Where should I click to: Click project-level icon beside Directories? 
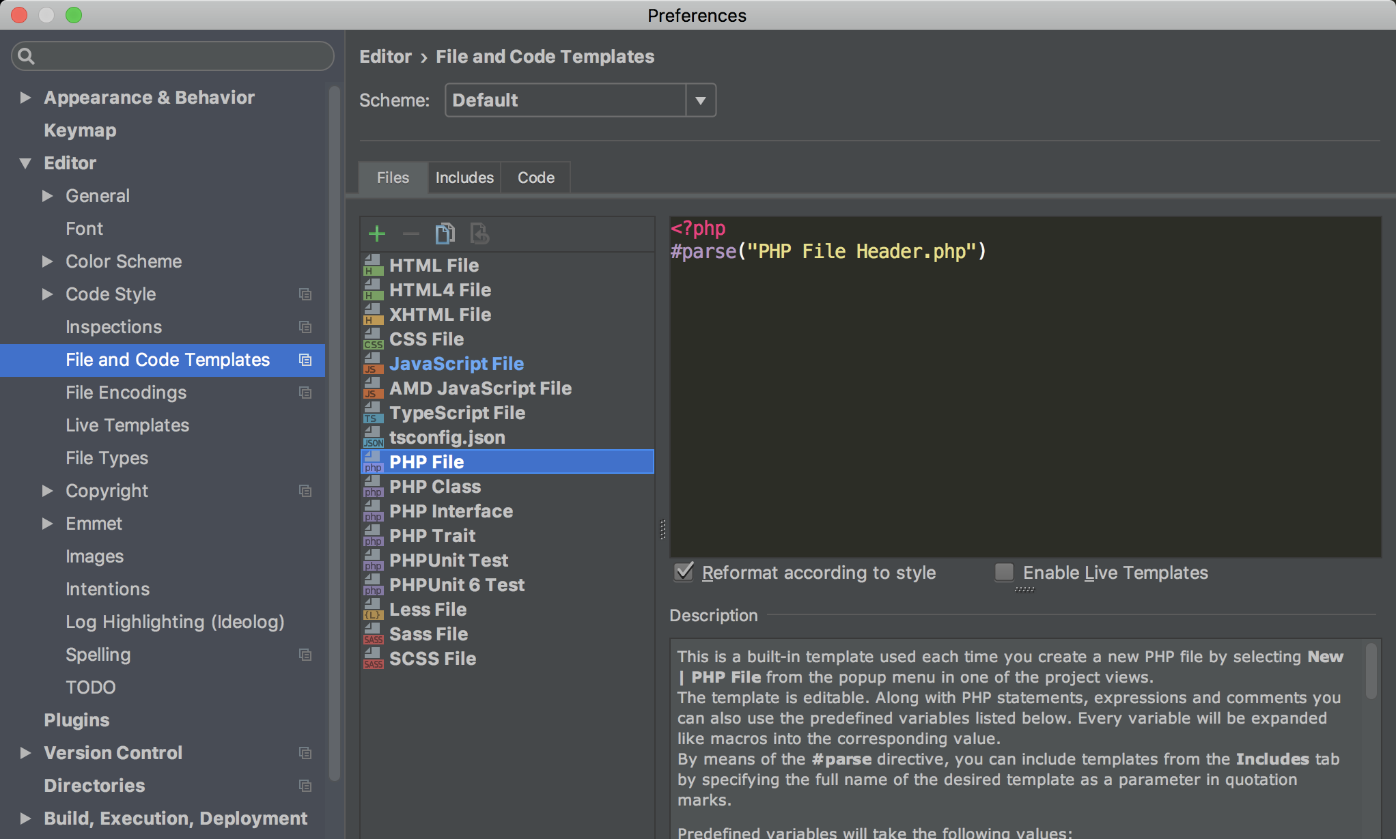tap(305, 786)
